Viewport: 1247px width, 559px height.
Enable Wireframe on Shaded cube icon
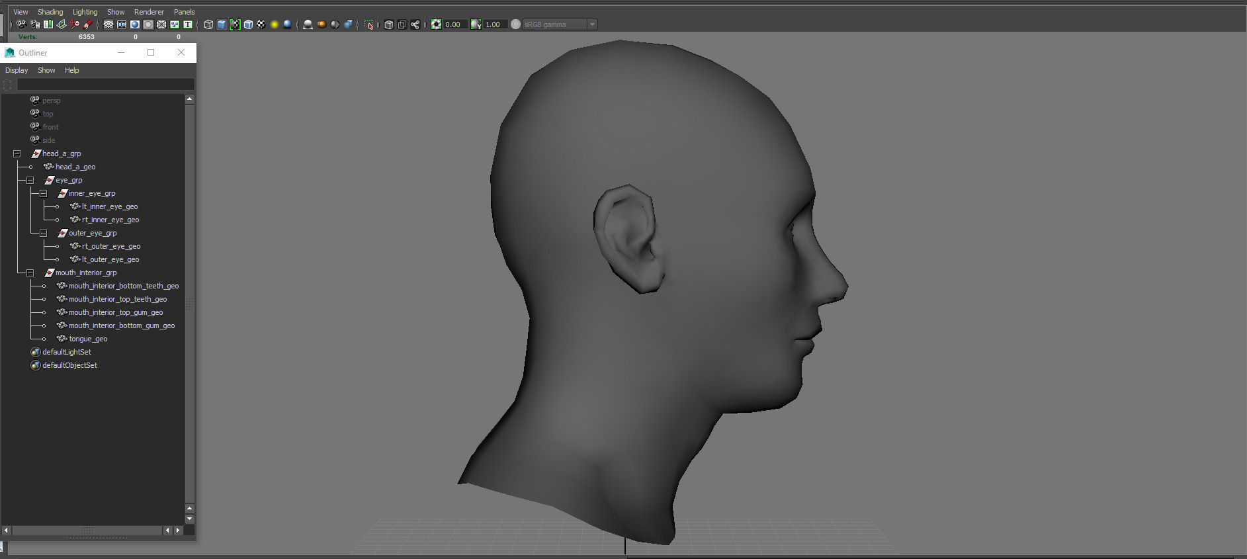point(248,24)
